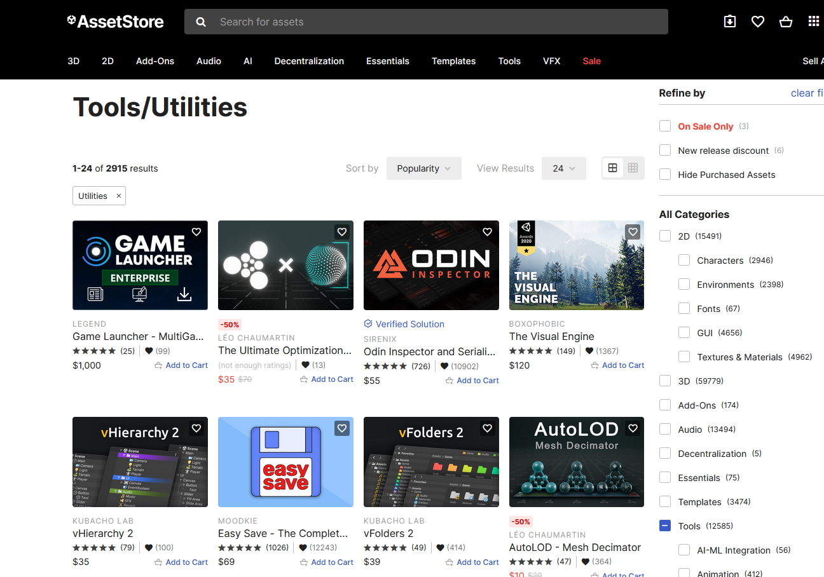824x577 pixels.
Task: Open the Add-Ons navigation menu
Action: click(x=155, y=61)
